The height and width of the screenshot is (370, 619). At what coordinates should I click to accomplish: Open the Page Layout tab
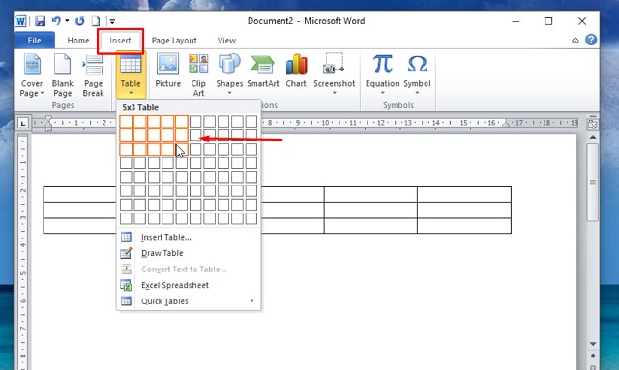coord(174,41)
